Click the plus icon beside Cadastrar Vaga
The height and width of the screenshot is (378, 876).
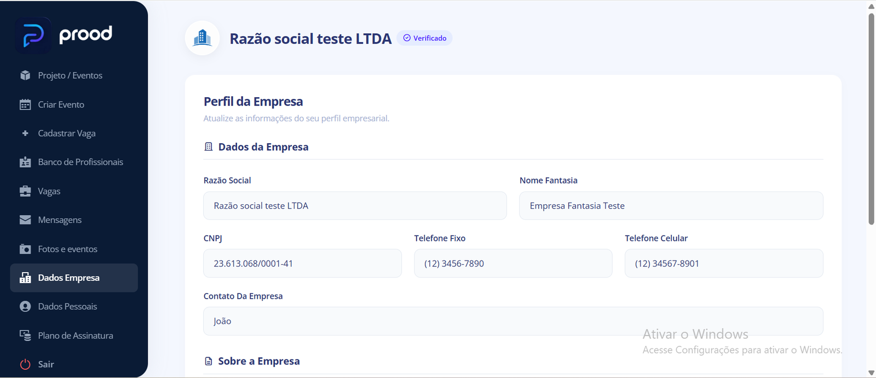tap(25, 133)
